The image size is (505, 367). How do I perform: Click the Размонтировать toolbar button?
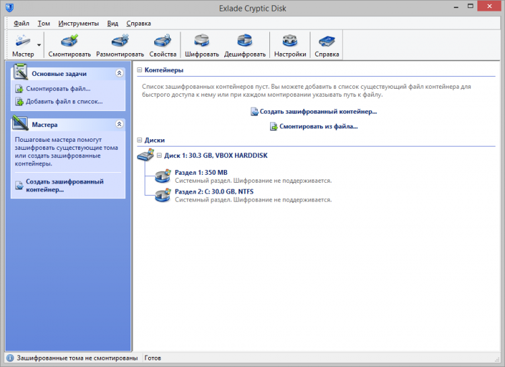tap(120, 45)
